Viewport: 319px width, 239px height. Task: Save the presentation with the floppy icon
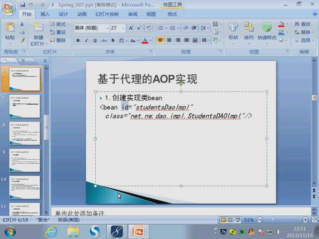[23, 5]
